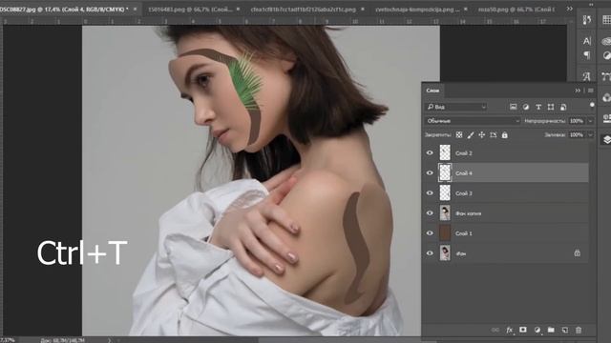Click the fill 100% value field
The width and height of the screenshot is (611, 343).
click(x=577, y=135)
